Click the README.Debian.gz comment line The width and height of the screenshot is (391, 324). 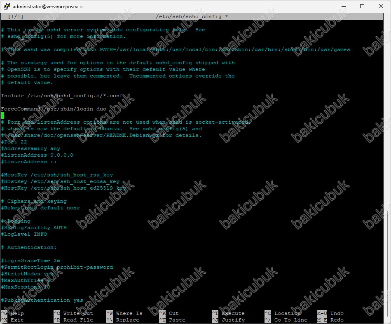101,136
